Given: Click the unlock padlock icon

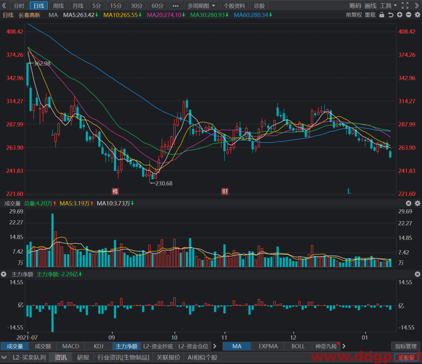Looking at the screenshot, I should (x=382, y=15).
